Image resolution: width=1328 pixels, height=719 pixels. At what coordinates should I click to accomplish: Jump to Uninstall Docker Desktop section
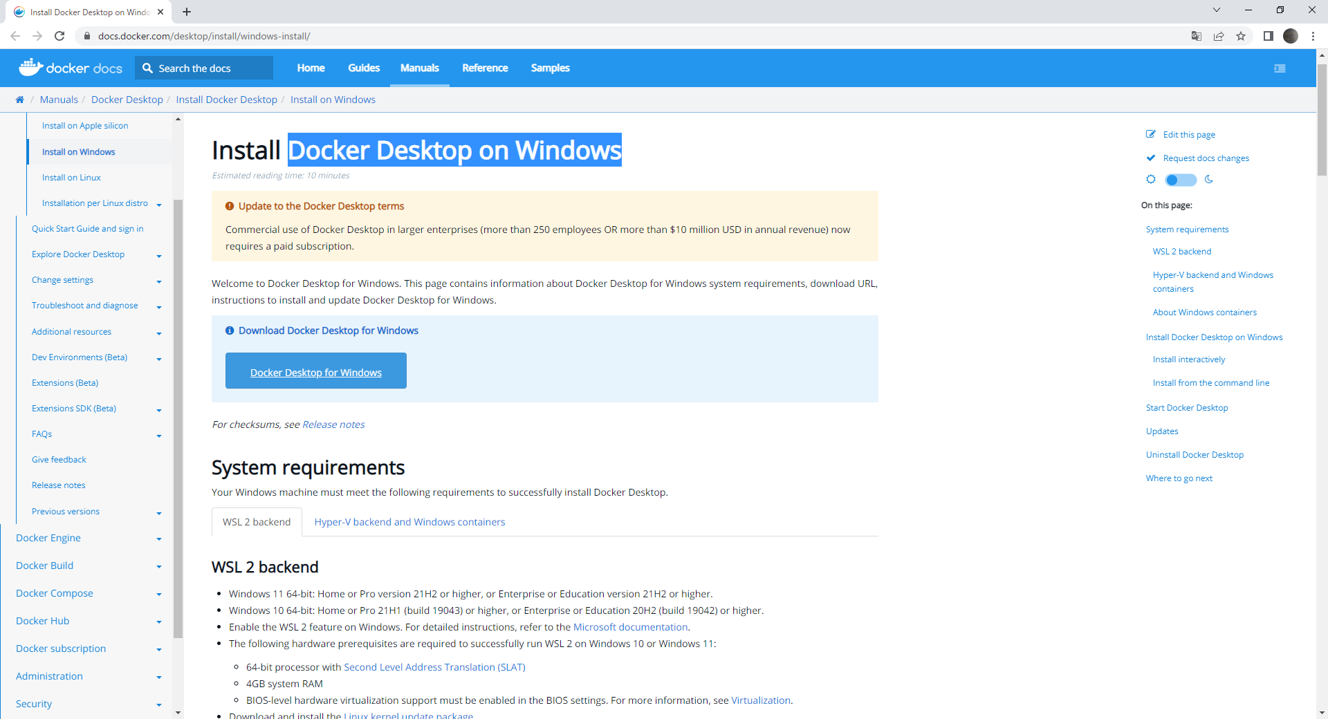tap(1195, 455)
